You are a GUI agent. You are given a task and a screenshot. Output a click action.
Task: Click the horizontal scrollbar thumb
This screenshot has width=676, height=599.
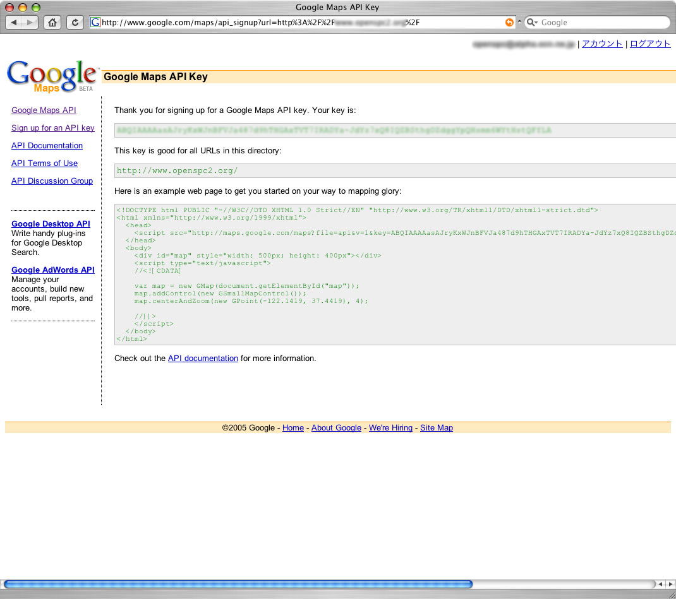coord(238,584)
